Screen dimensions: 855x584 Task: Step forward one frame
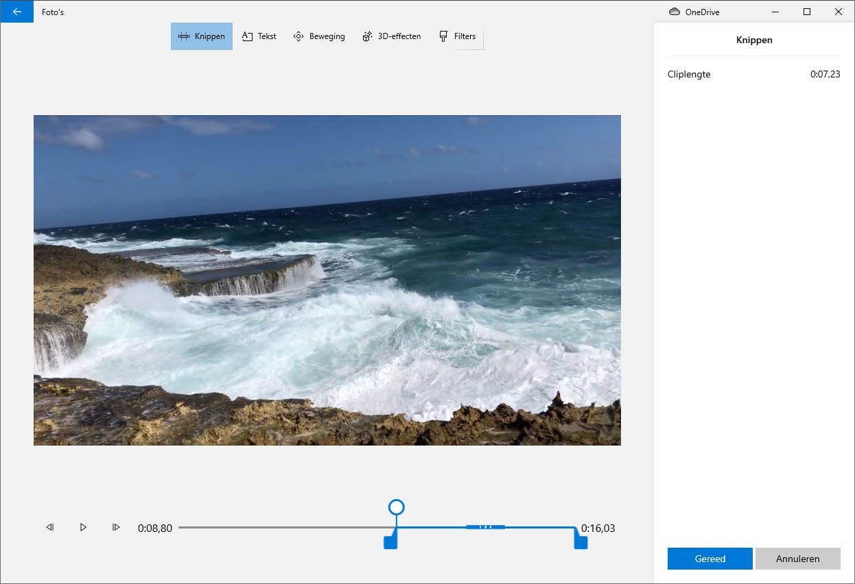[x=116, y=527]
